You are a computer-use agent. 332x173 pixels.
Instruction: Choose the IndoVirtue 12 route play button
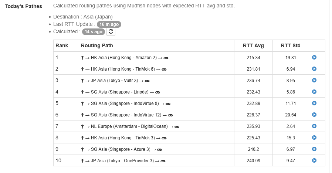point(314,115)
